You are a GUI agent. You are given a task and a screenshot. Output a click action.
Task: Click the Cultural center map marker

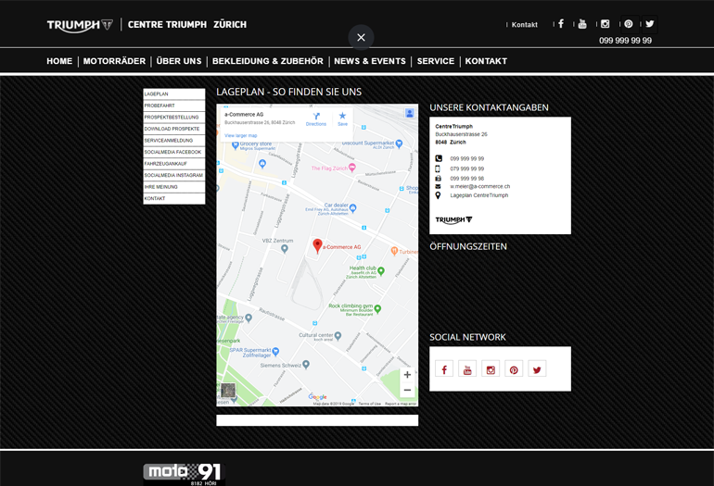(338, 336)
